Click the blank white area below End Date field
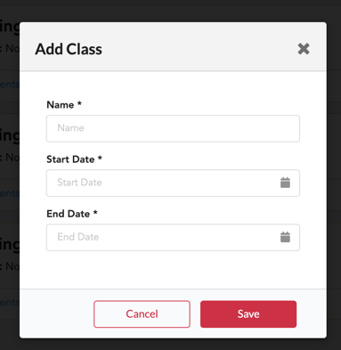 coord(173,270)
